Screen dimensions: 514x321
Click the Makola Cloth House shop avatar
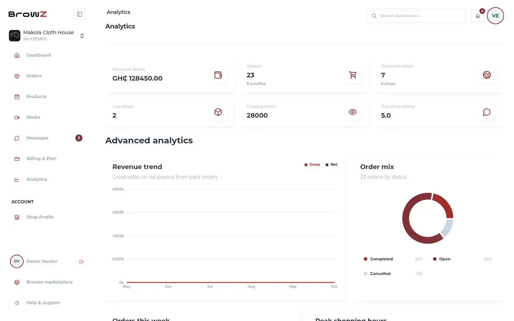point(15,36)
